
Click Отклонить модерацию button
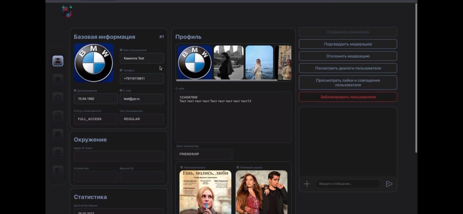click(x=348, y=56)
